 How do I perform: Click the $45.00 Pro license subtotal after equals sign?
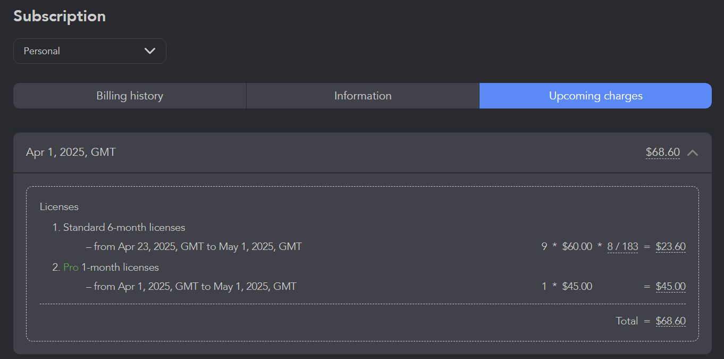[670, 287]
